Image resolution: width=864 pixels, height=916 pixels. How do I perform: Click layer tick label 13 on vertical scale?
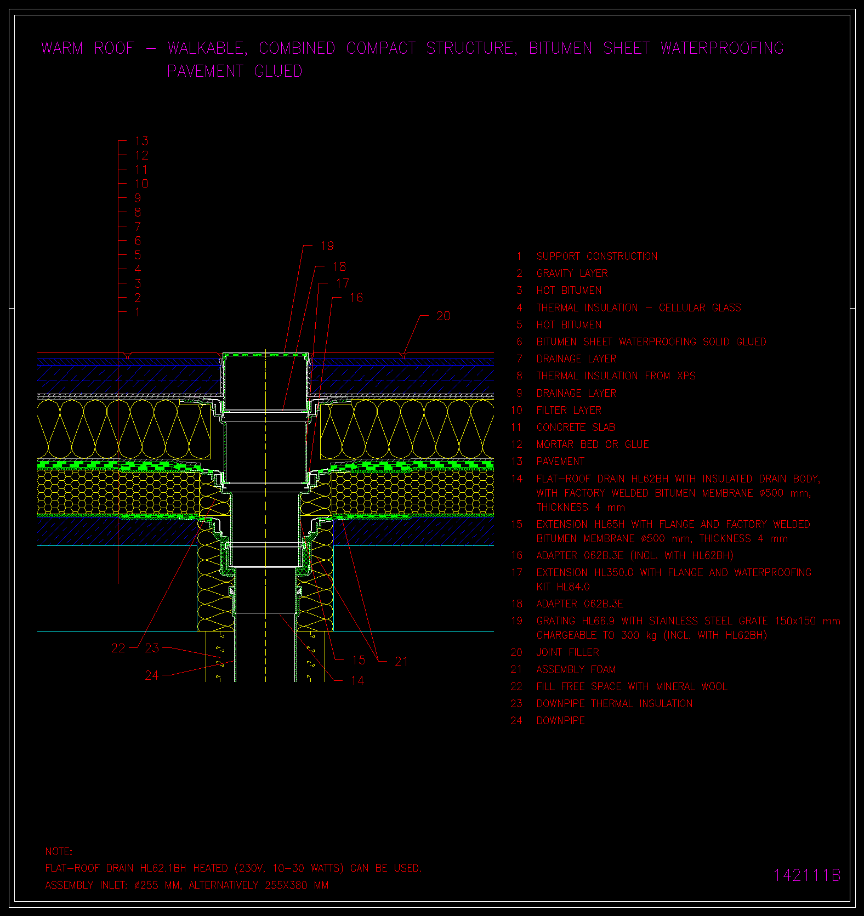coord(141,141)
